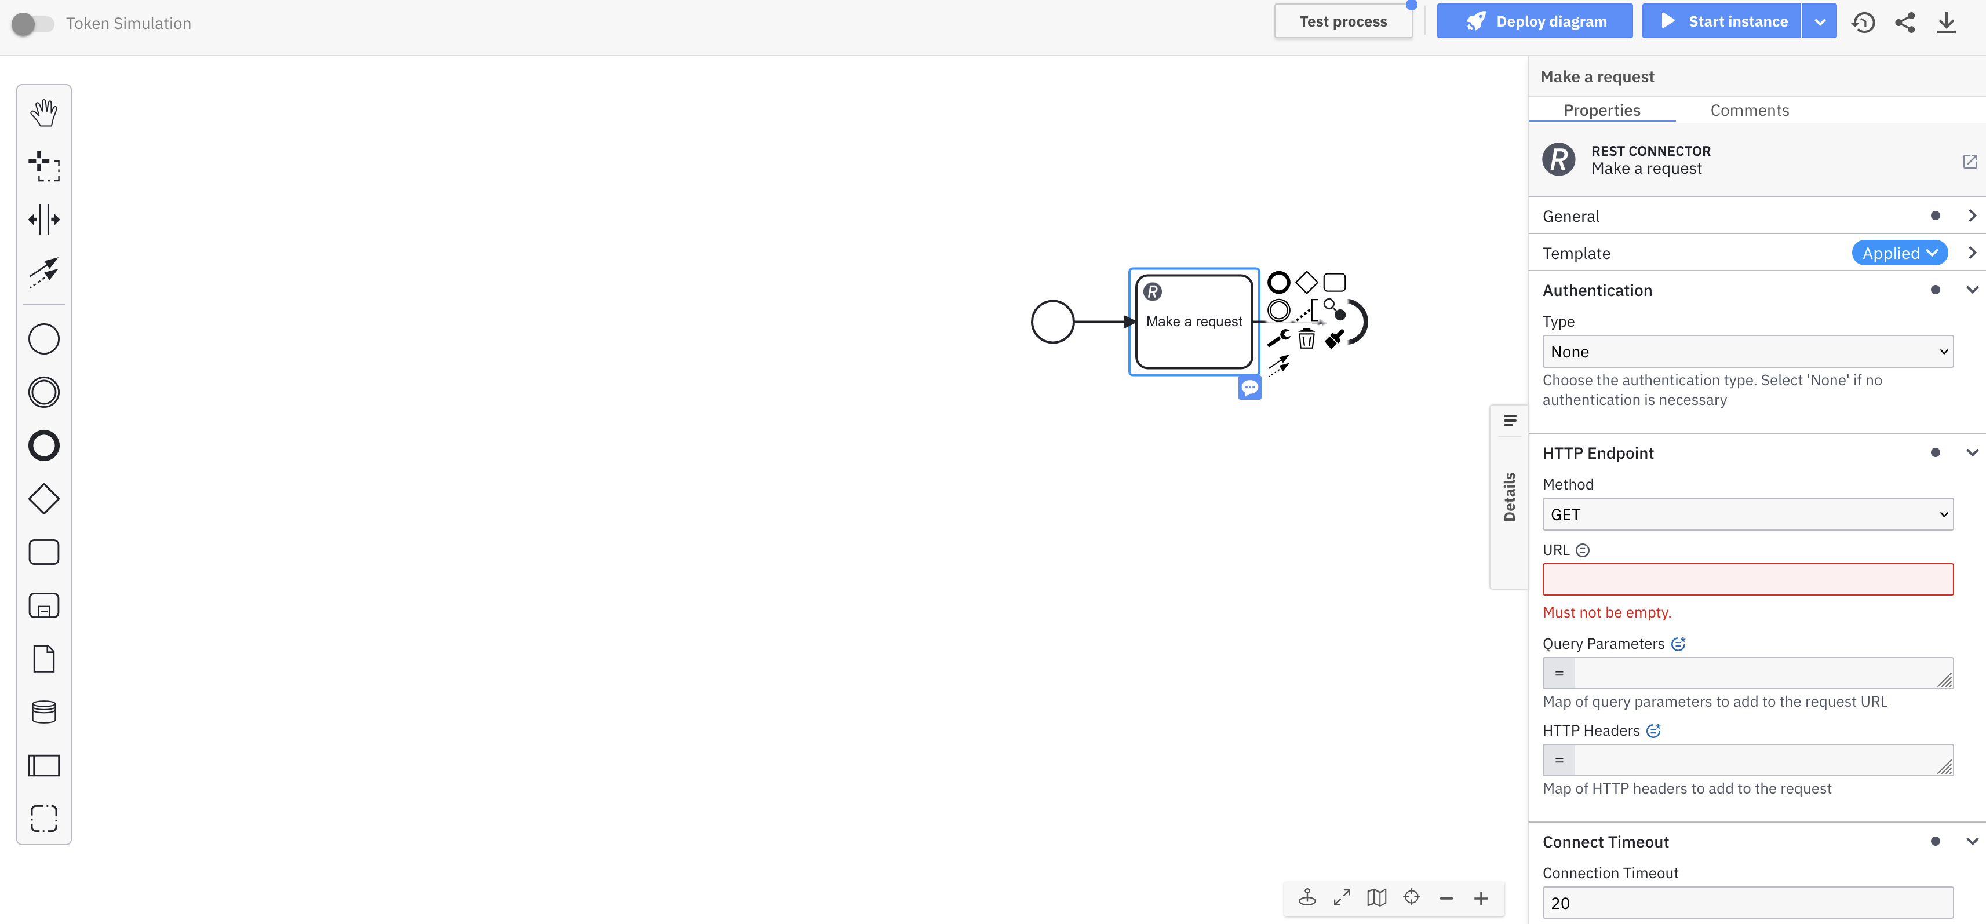Click the Test process button
1986x924 pixels.
click(x=1343, y=21)
